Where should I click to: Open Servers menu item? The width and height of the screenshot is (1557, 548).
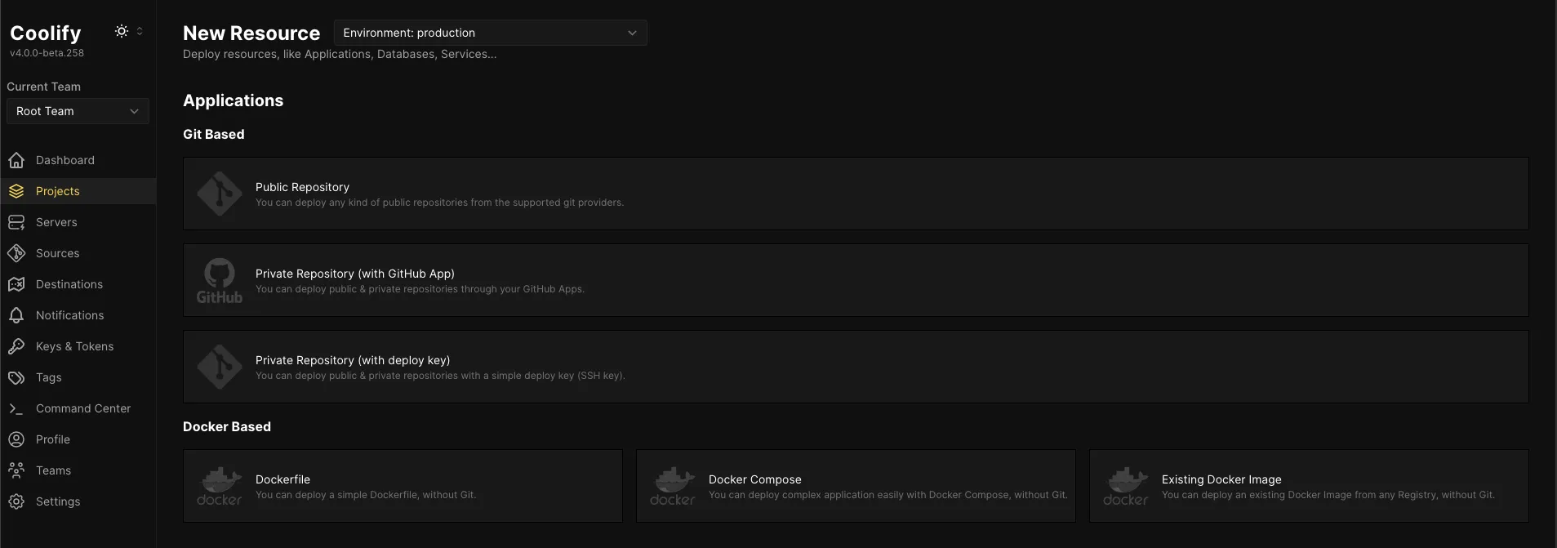coord(78,222)
